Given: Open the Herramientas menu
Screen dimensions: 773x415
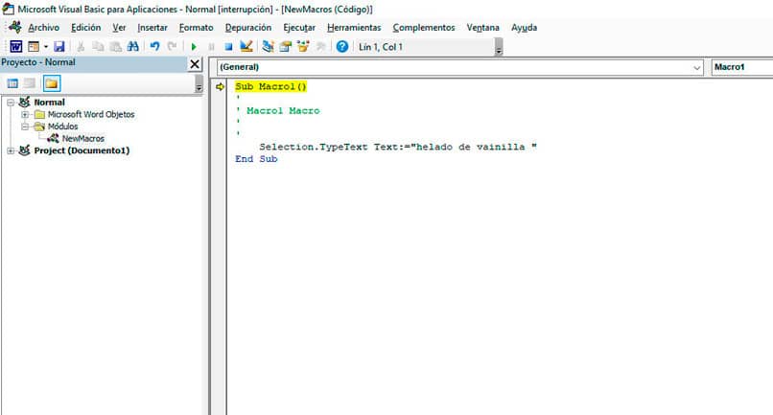Looking at the screenshot, I should (354, 28).
